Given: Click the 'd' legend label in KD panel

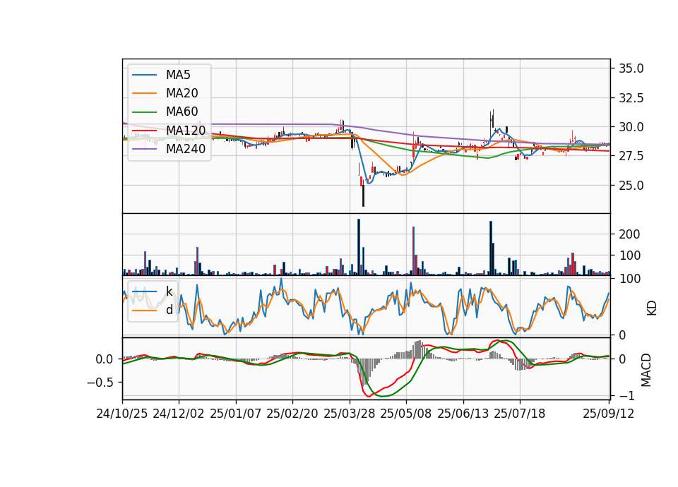Looking at the screenshot, I should pos(169,310).
